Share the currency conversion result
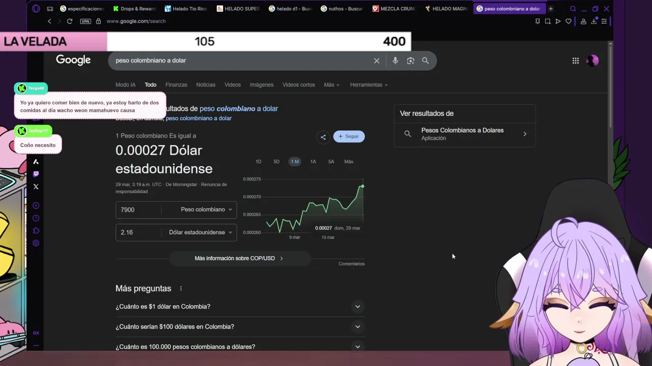Screen dimensions: 652x366 pos(323,137)
